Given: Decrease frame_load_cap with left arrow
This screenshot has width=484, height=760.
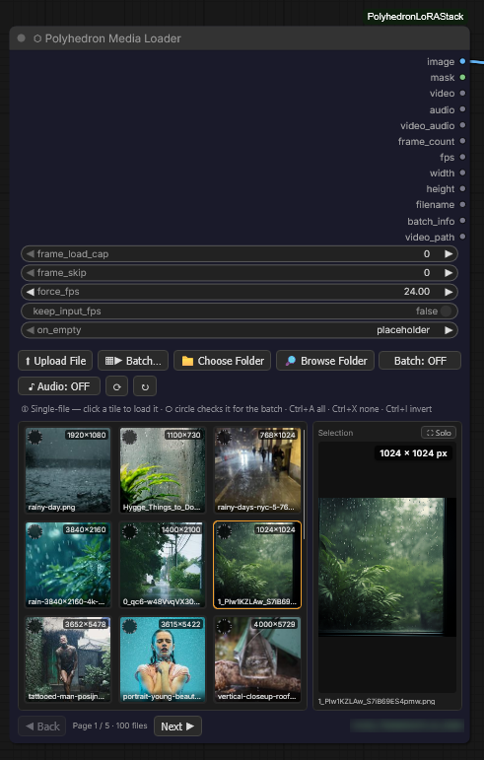Looking at the screenshot, I should pyautogui.click(x=30, y=254).
